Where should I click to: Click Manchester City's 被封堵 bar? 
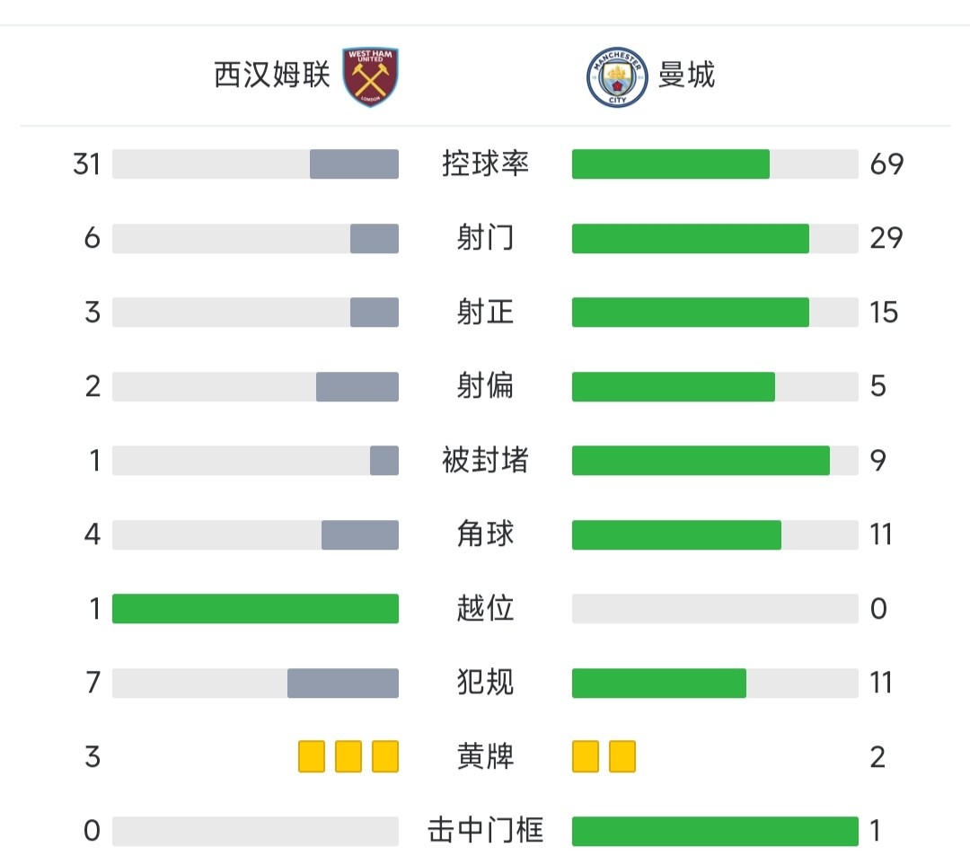(701, 461)
